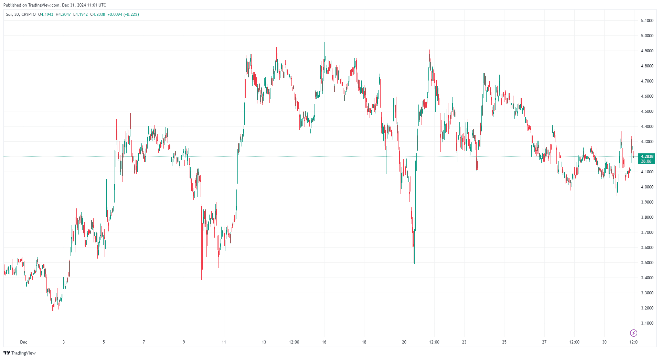Image resolution: width=660 pixels, height=359 pixels.
Task: Click the change value +0.0094 (+0.22%)
Action: tap(123, 14)
